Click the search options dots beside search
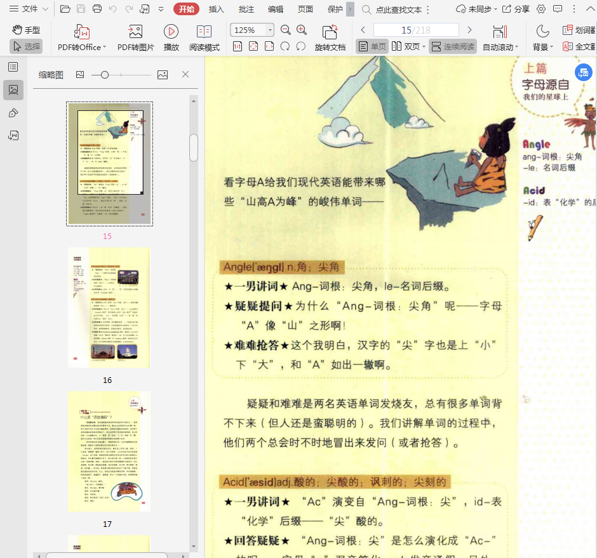 pyautogui.click(x=427, y=10)
